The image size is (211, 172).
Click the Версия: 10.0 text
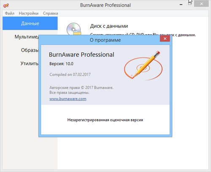[61, 64]
